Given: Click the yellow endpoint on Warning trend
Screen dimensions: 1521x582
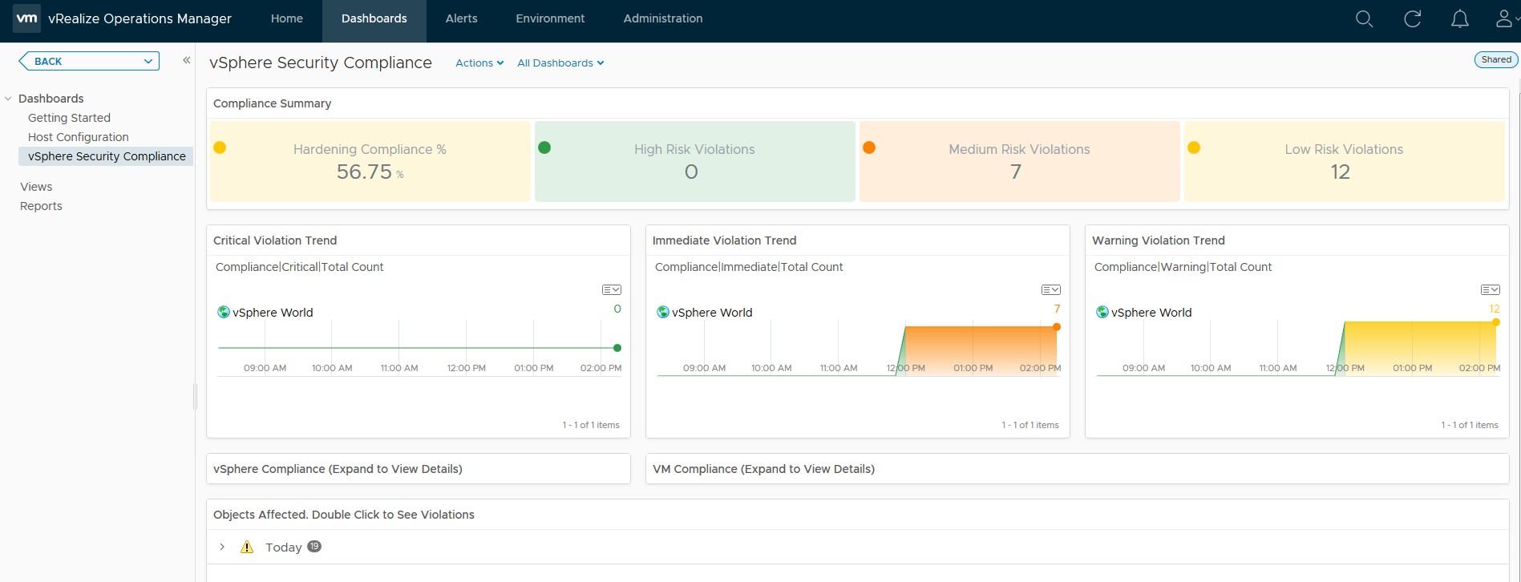Looking at the screenshot, I should (1496, 322).
